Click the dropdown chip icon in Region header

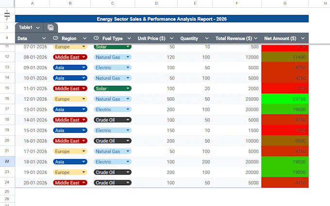[55, 38]
